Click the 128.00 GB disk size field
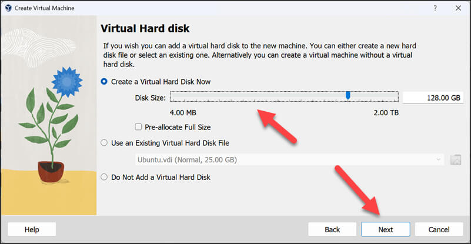The image size is (471, 244). tap(433, 98)
